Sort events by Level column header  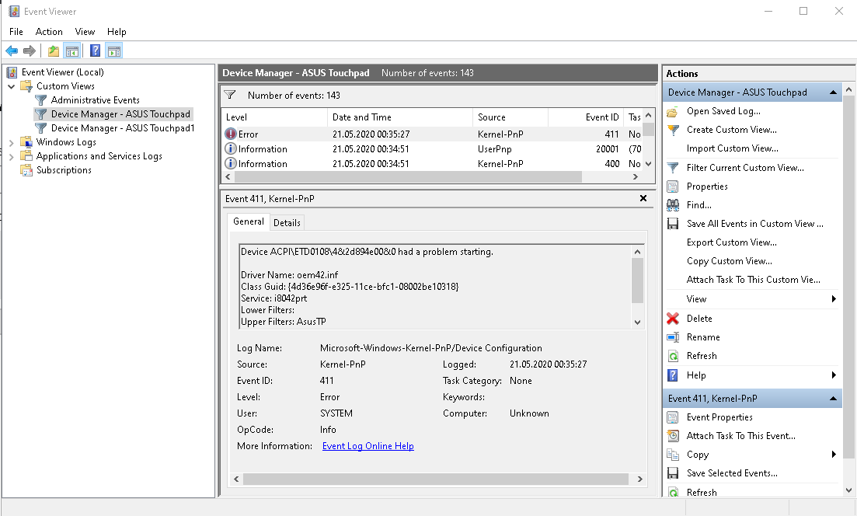274,117
